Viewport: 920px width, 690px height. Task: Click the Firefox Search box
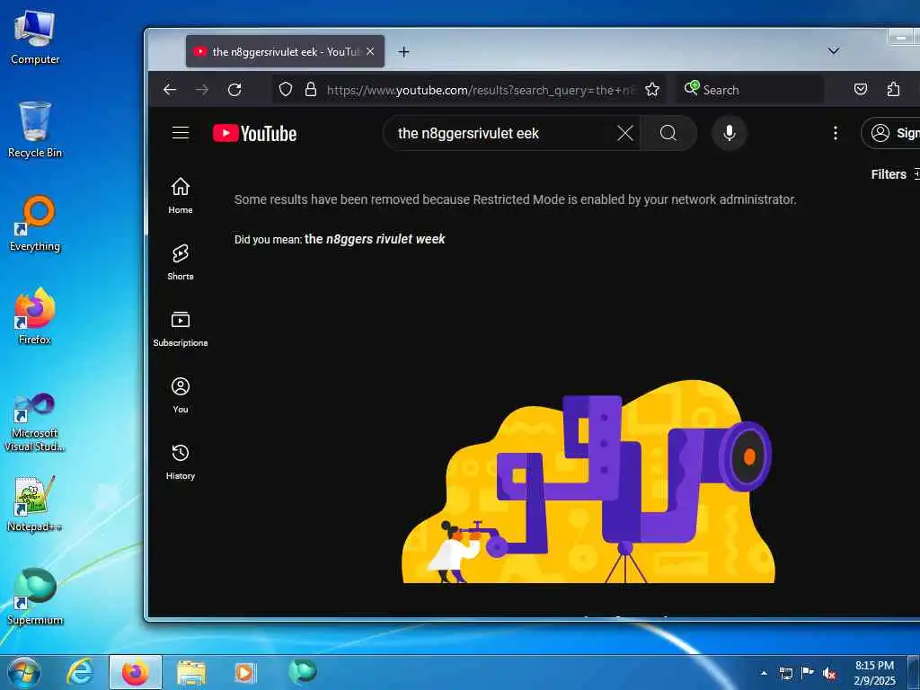tap(750, 90)
